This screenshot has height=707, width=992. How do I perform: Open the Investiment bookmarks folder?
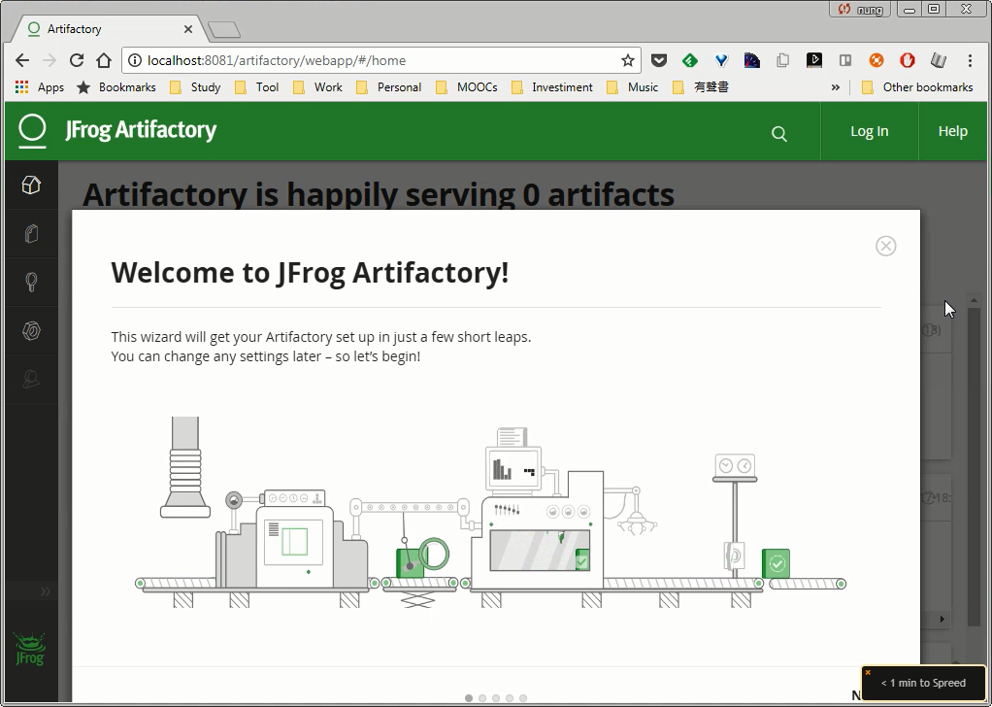coord(552,86)
